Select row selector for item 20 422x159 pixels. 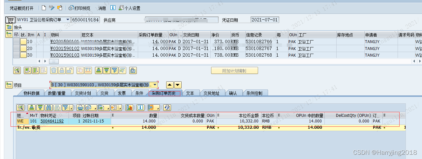point(16,48)
